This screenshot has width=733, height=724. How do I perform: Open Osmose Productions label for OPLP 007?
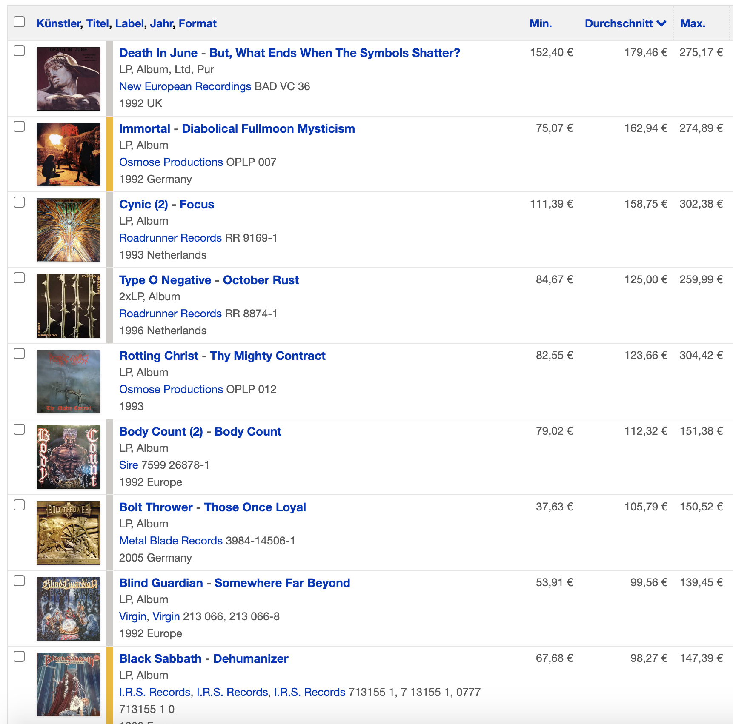[x=171, y=162]
